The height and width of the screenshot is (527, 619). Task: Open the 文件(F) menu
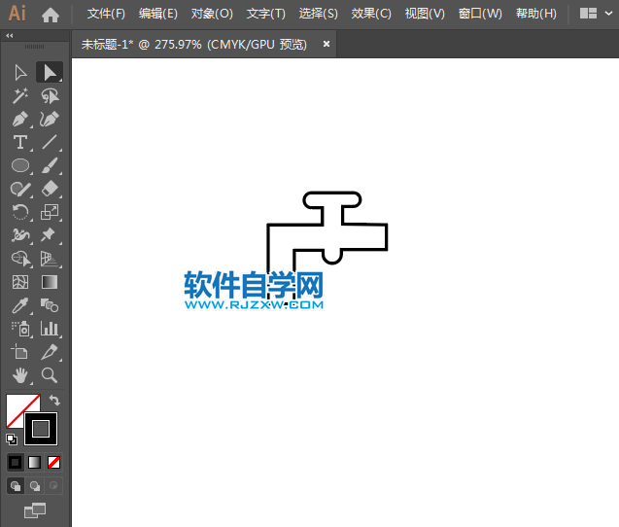[x=106, y=14]
